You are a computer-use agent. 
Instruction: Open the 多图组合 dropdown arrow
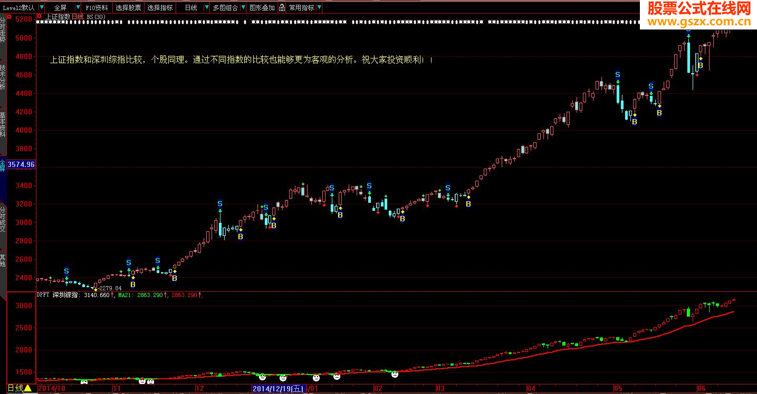tap(243, 8)
